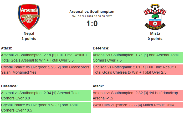
Task: Click Mista's 0 points label
Action: coord(155,39)
